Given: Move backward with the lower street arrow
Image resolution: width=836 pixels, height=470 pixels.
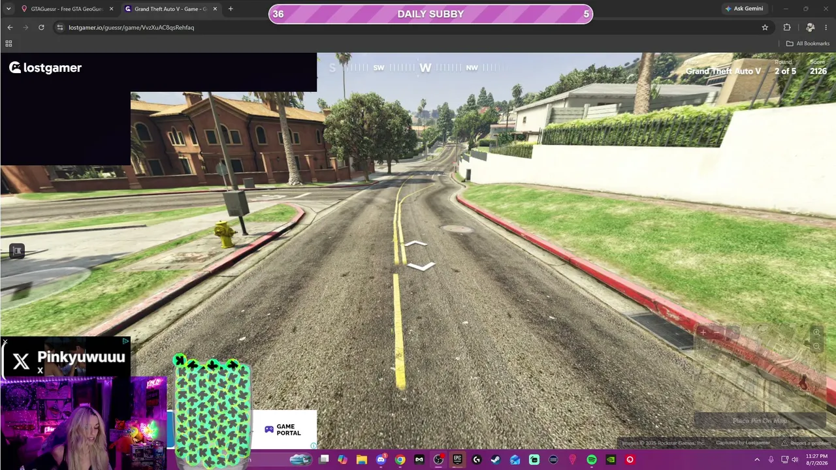Looking at the screenshot, I should pyautogui.click(x=421, y=266).
